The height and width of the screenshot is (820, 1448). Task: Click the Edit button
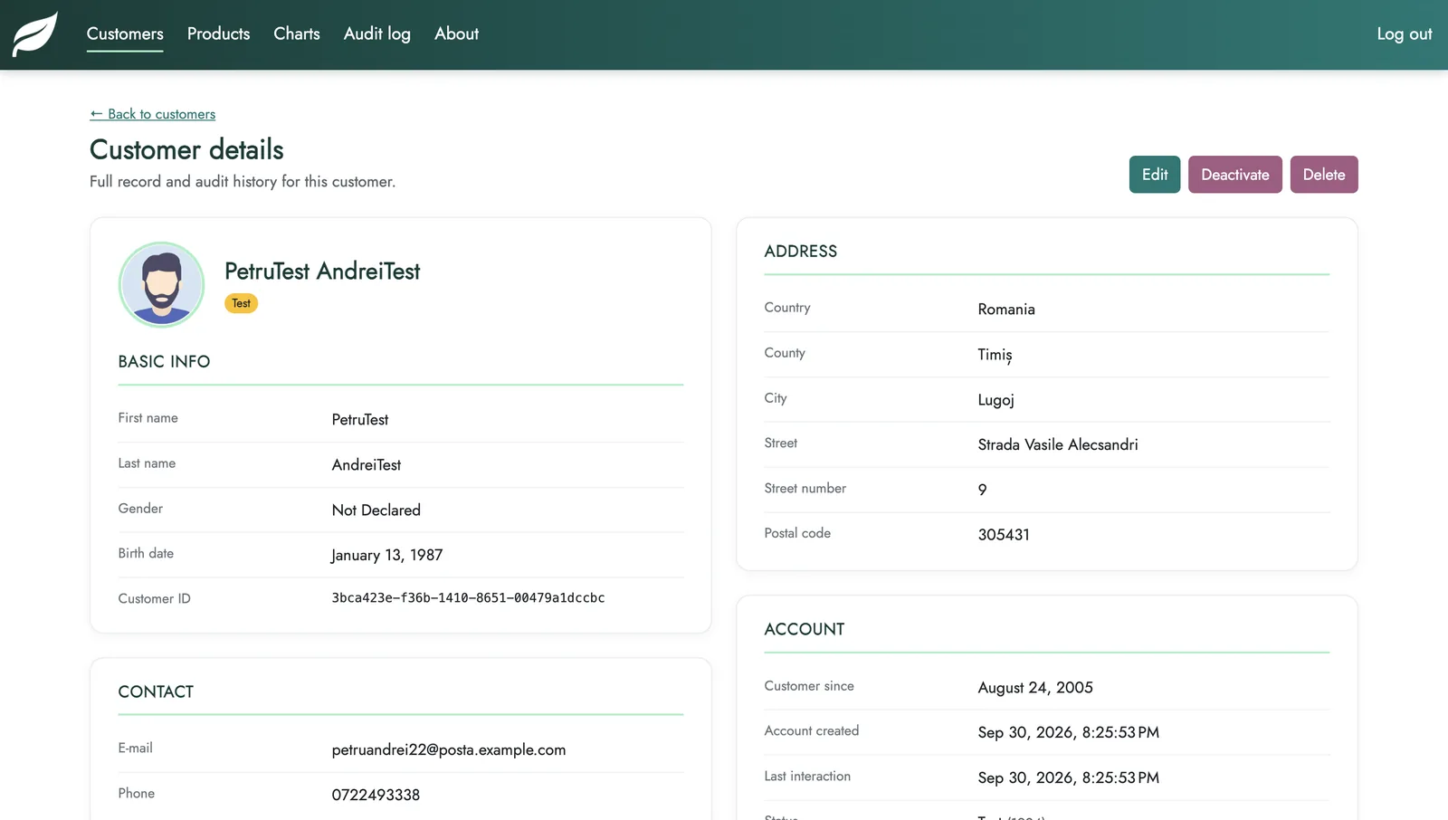click(x=1155, y=175)
